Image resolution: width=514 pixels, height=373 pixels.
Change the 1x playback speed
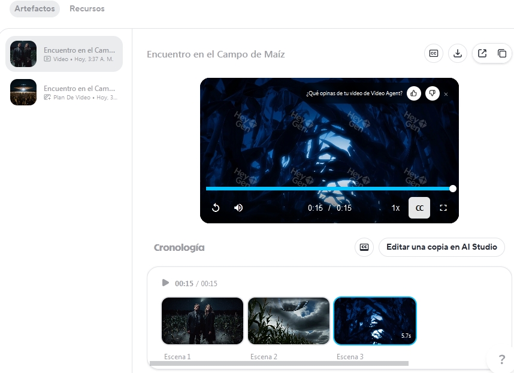(x=395, y=208)
